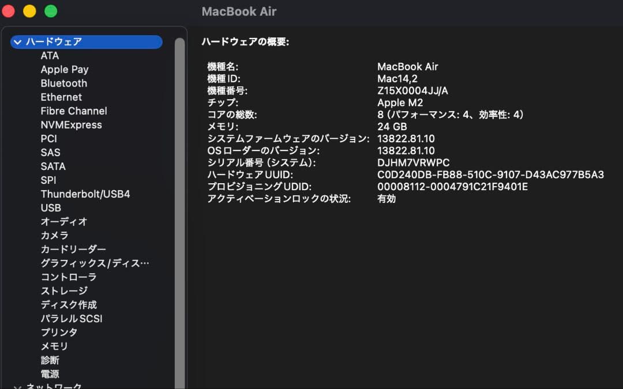Click the hardware UUID value
This screenshot has height=389, width=623.
tap(490, 175)
